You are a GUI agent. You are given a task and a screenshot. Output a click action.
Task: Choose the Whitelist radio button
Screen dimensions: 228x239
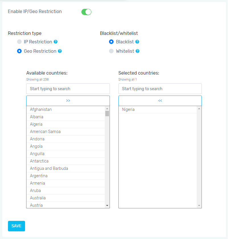pos(111,51)
